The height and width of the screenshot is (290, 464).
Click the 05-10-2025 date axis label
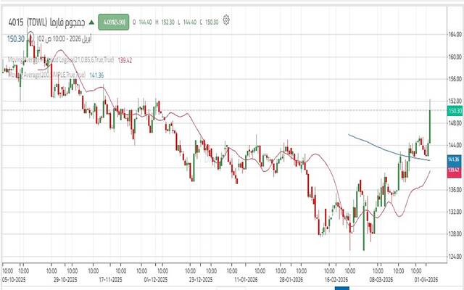[14, 278]
